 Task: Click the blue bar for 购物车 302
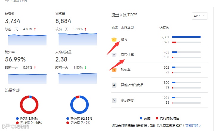click(x=174, y=67)
